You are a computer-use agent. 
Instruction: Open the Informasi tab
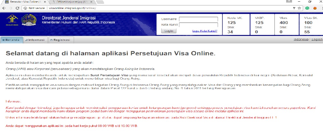coord(36,40)
